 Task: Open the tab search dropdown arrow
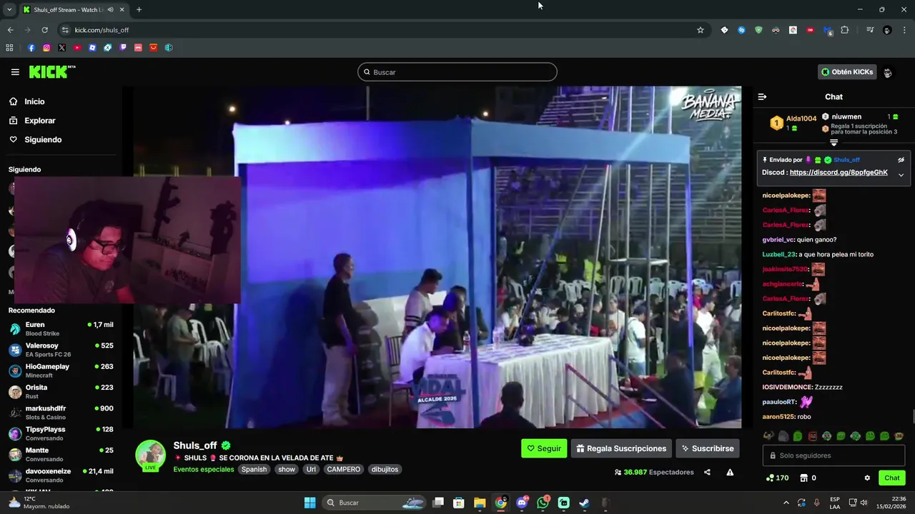click(x=9, y=10)
